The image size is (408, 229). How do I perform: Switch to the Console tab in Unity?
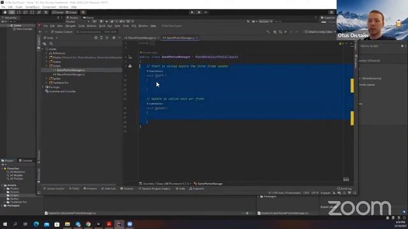point(25,161)
